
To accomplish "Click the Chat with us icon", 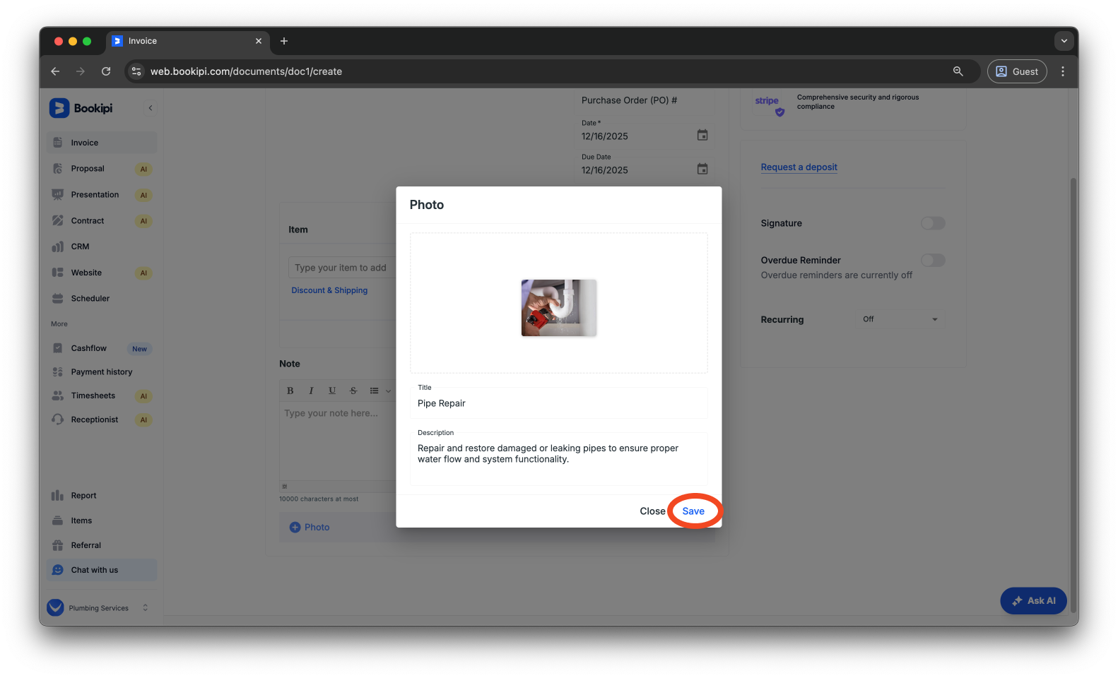I will (58, 570).
